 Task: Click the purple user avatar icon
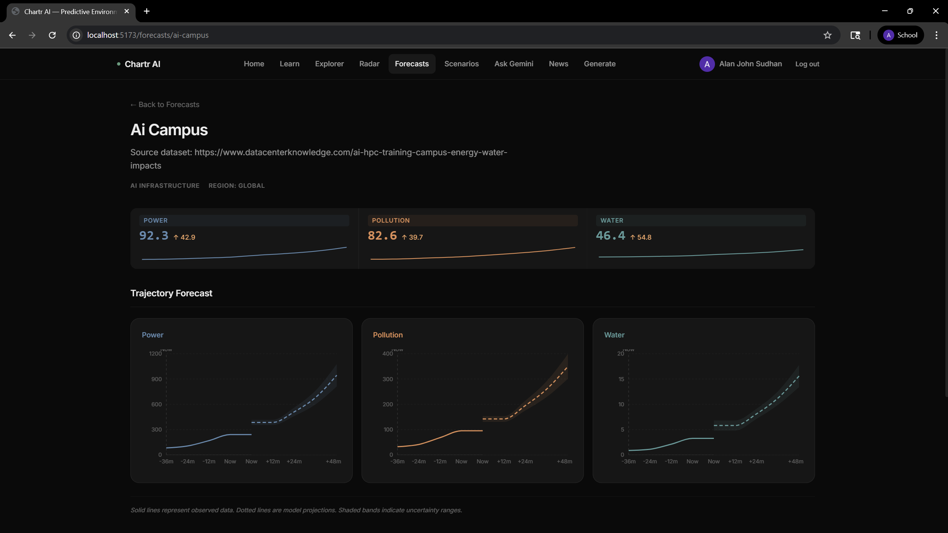707,64
